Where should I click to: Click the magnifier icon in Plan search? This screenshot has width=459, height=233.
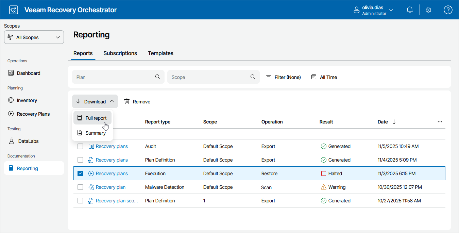click(158, 77)
